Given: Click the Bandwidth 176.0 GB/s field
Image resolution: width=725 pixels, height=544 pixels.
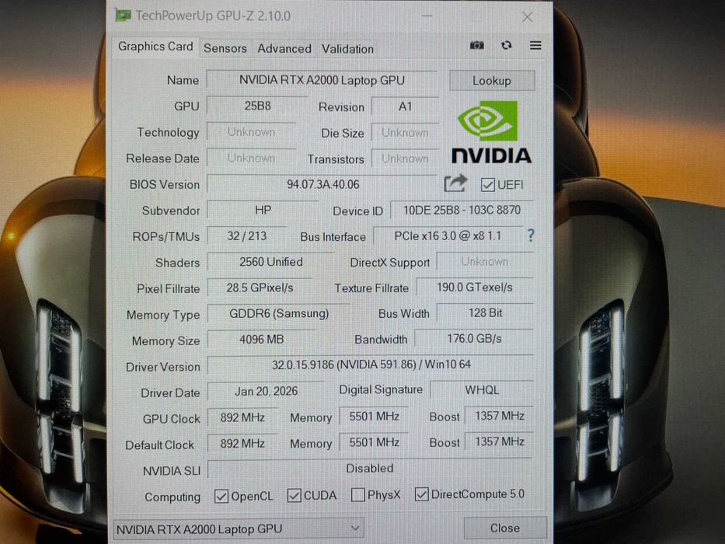Looking at the screenshot, I should pos(474,339).
